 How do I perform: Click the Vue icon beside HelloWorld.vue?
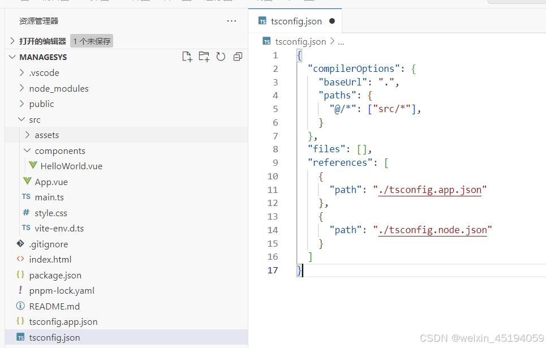(33, 165)
